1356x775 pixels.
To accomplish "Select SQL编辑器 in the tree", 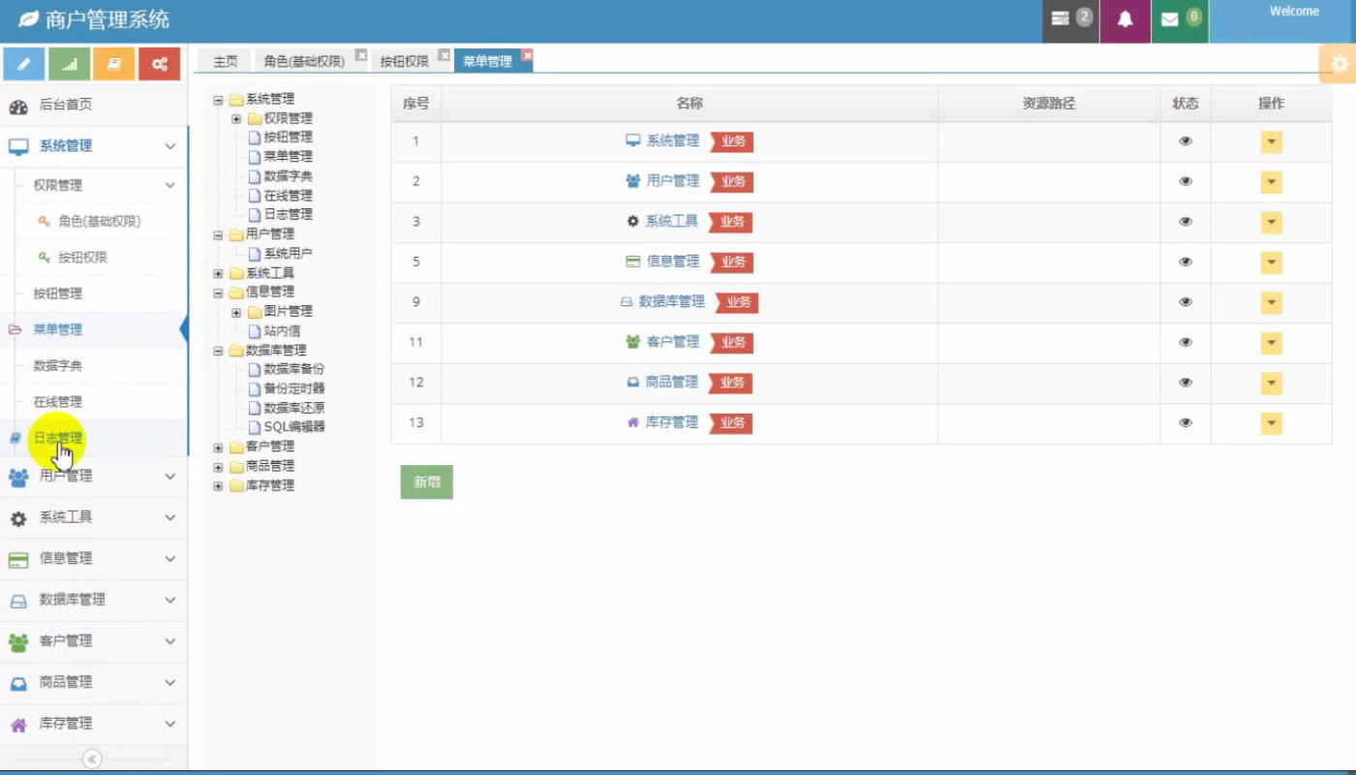I will tap(294, 426).
